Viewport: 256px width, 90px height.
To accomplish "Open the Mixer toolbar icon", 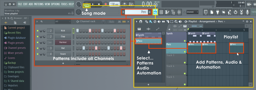I will pyautogui.click(x=179, y=12).
